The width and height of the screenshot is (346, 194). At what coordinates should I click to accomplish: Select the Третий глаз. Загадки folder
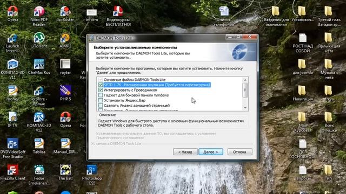click(329, 16)
